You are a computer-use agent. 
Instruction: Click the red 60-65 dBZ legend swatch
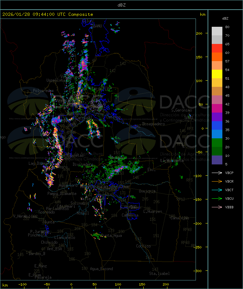tap(217, 48)
